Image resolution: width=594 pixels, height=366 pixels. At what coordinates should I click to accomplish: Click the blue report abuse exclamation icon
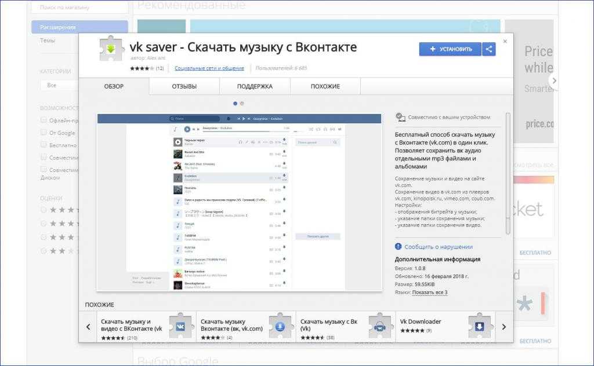coord(398,247)
